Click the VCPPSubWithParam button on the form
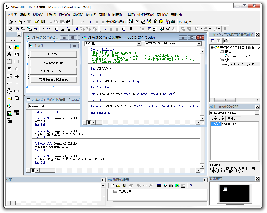Viewport: 267px width, 213px height. click(54, 71)
